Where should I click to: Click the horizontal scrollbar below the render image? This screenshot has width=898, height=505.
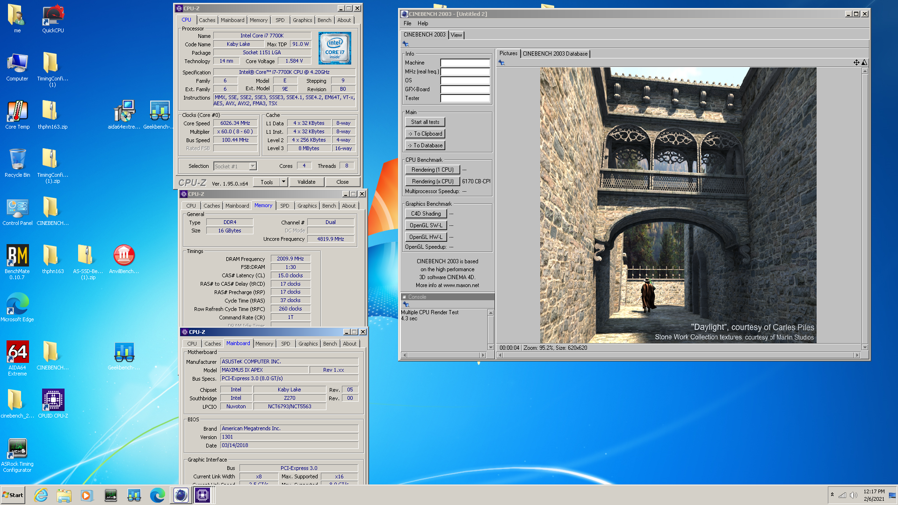pos(678,355)
